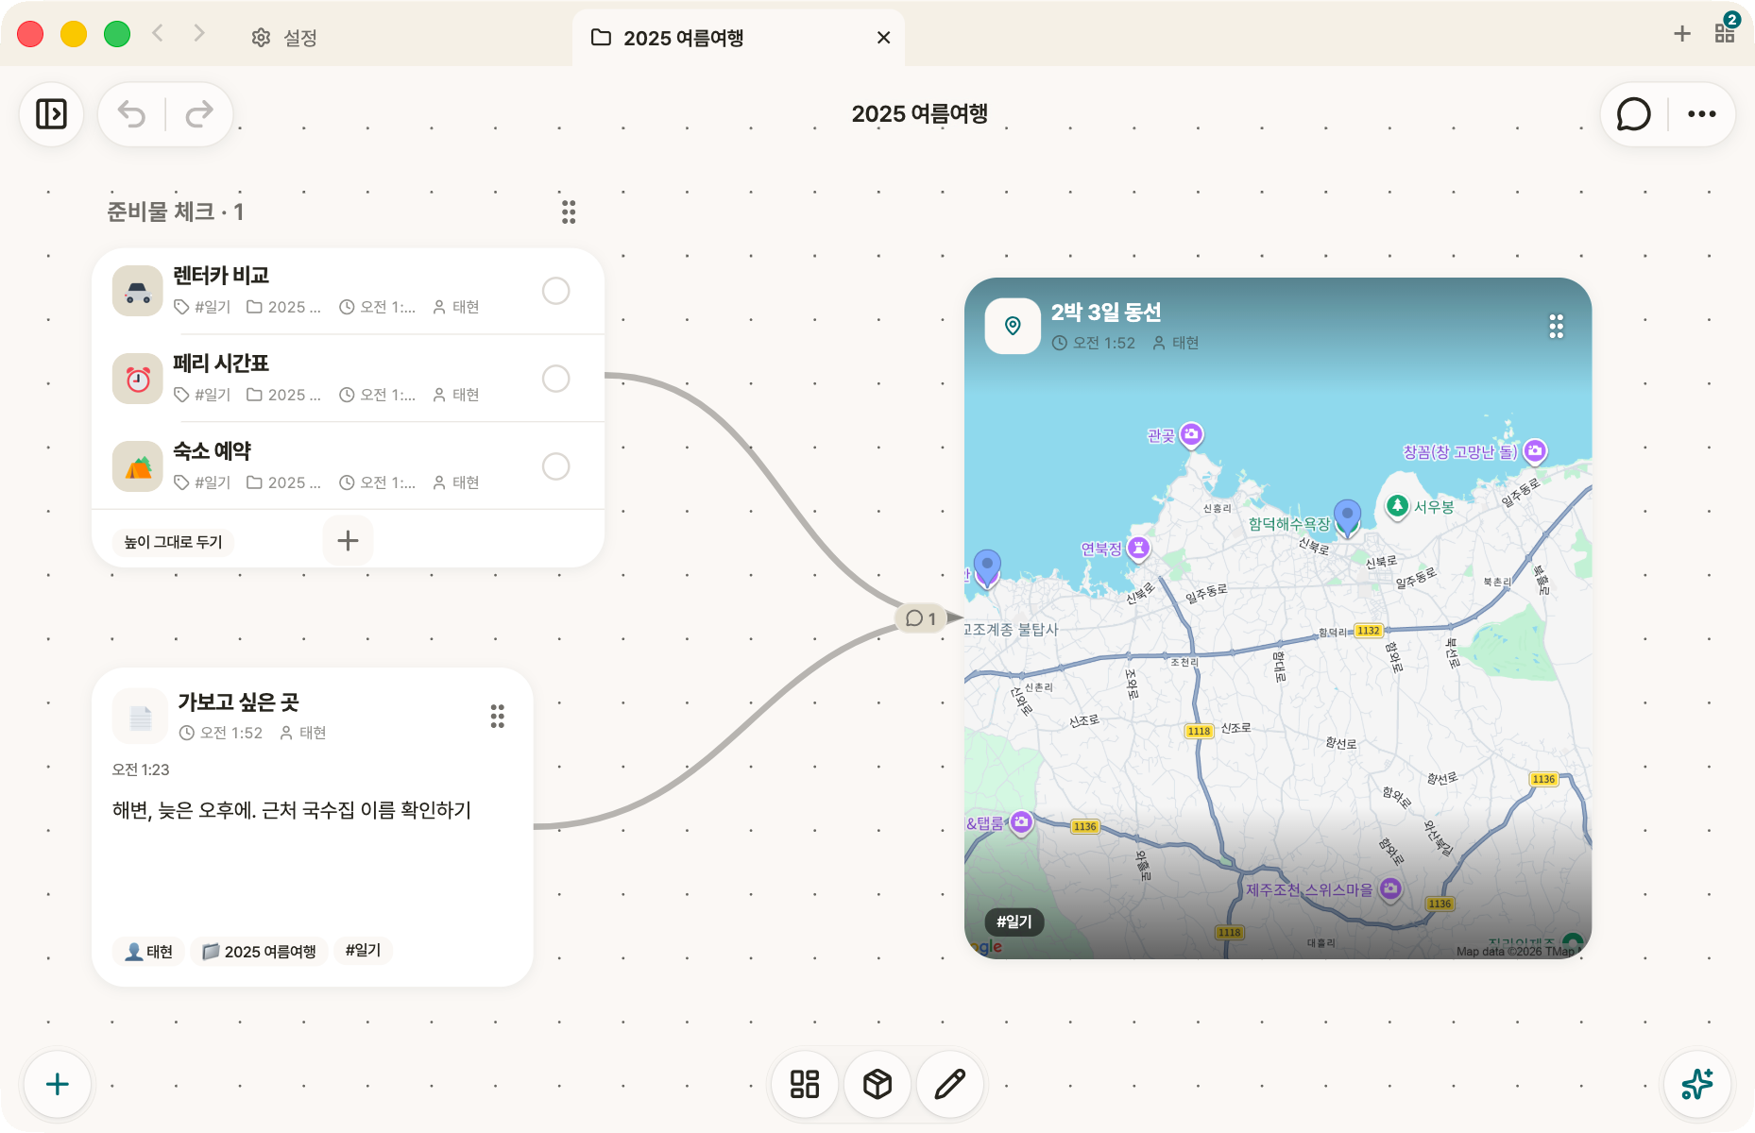Image resolution: width=1755 pixels, height=1133 pixels.
Task: Close the 2025 여름여행 tab
Action: pos(883,38)
